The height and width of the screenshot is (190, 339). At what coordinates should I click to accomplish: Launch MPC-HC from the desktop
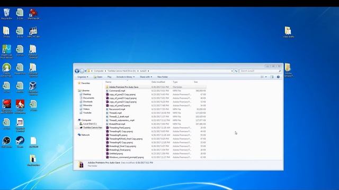pos(33,32)
